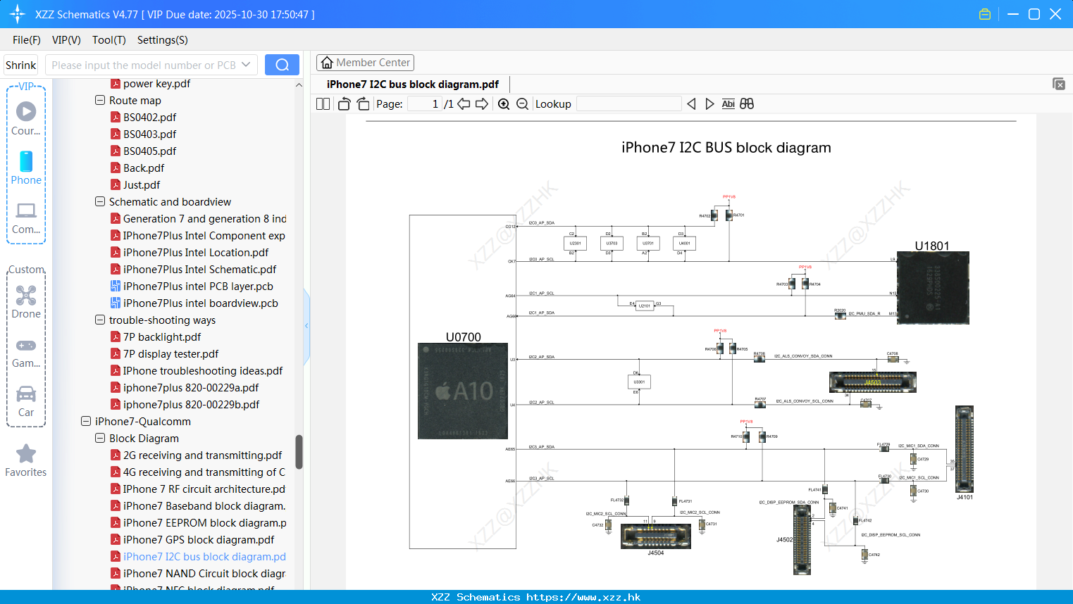Click the XZZ logo in title bar
The image size is (1073, 604).
18,14
